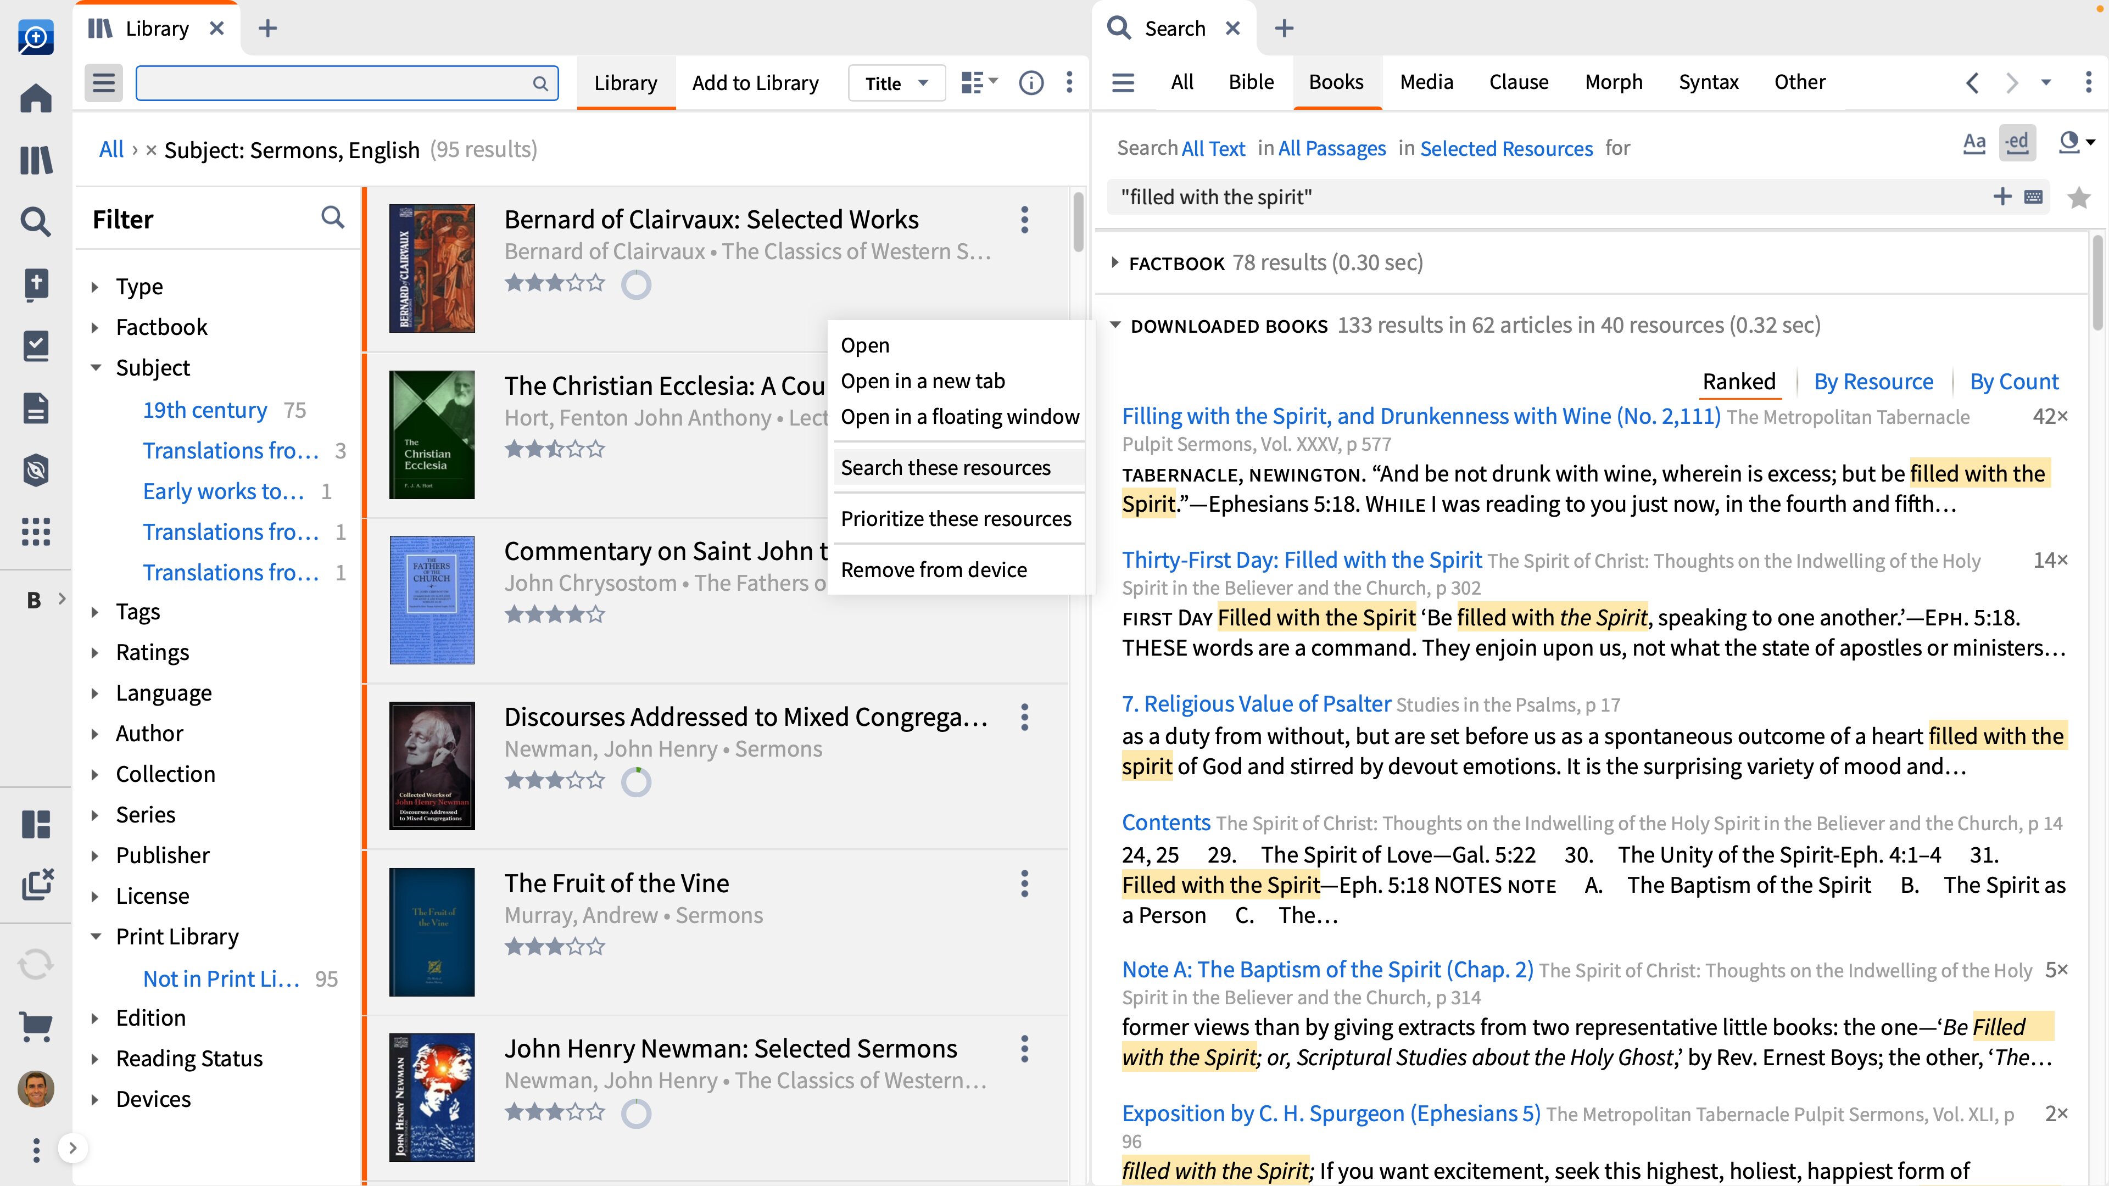The height and width of the screenshot is (1186, 2109).
Task: Expand the Author filter category
Action: pyautogui.click(x=149, y=734)
